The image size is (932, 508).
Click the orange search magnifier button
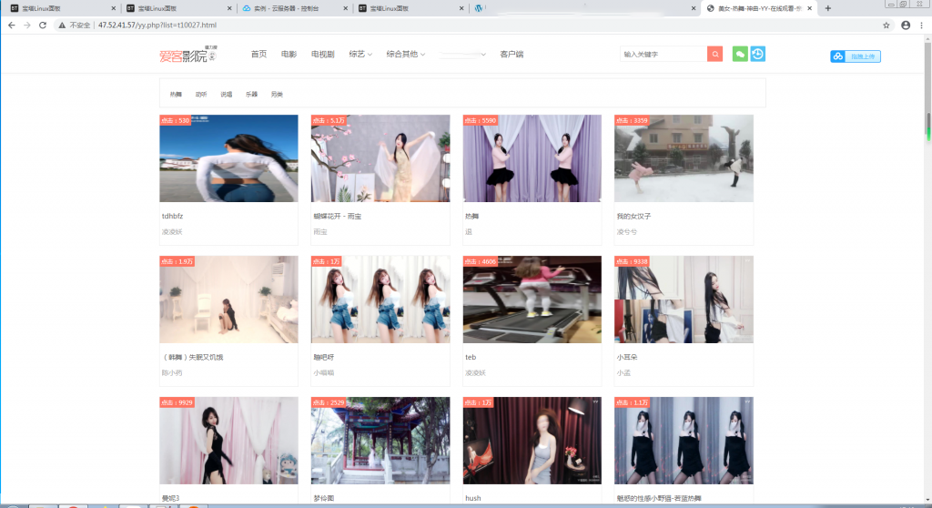click(x=714, y=55)
